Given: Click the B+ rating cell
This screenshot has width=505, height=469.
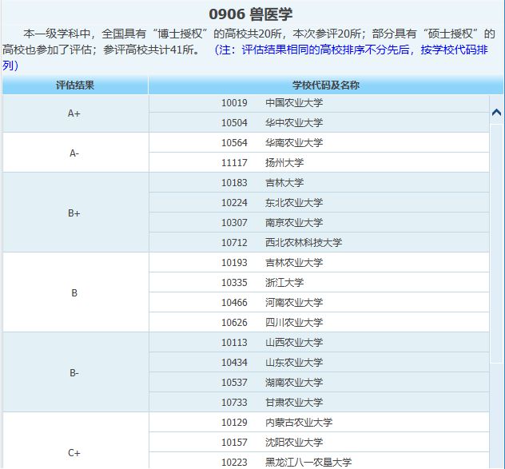Looking at the screenshot, I should (x=75, y=213).
